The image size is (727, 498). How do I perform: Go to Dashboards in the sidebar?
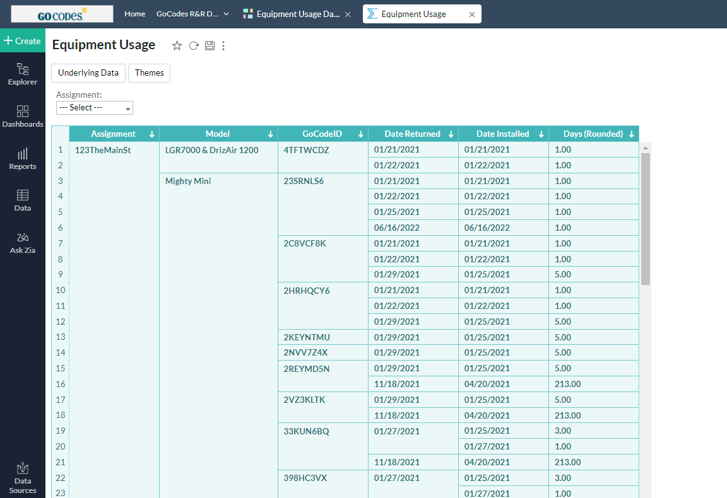[x=22, y=116]
